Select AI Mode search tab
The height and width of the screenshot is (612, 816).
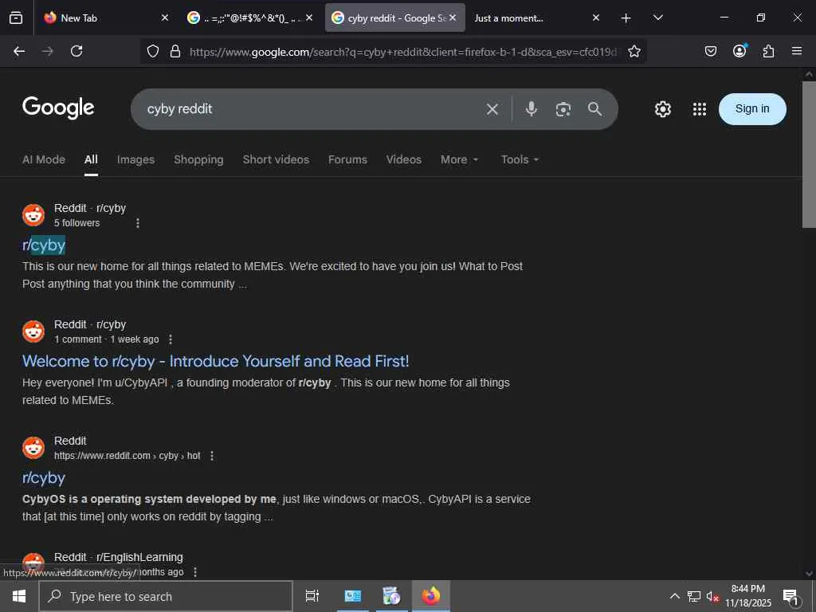44,159
